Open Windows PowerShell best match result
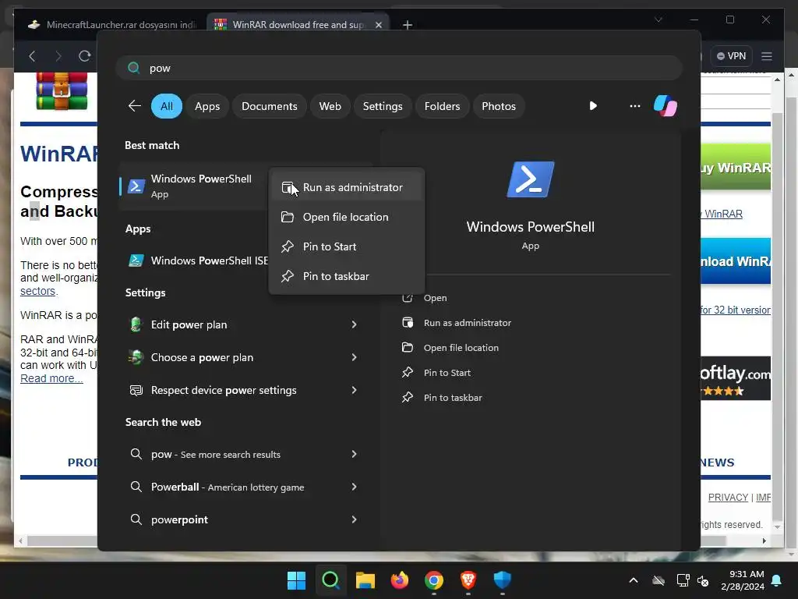The image size is (798, 599). [195, 186]
